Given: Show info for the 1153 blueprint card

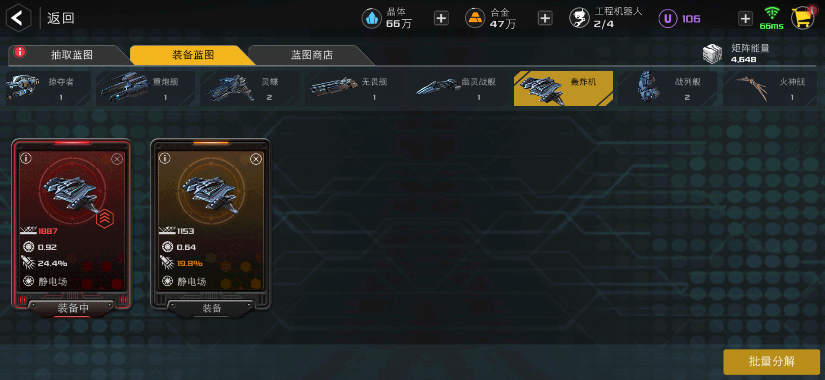Looking at the screenshot, I should pyautogui.click(x=165, y=158).
